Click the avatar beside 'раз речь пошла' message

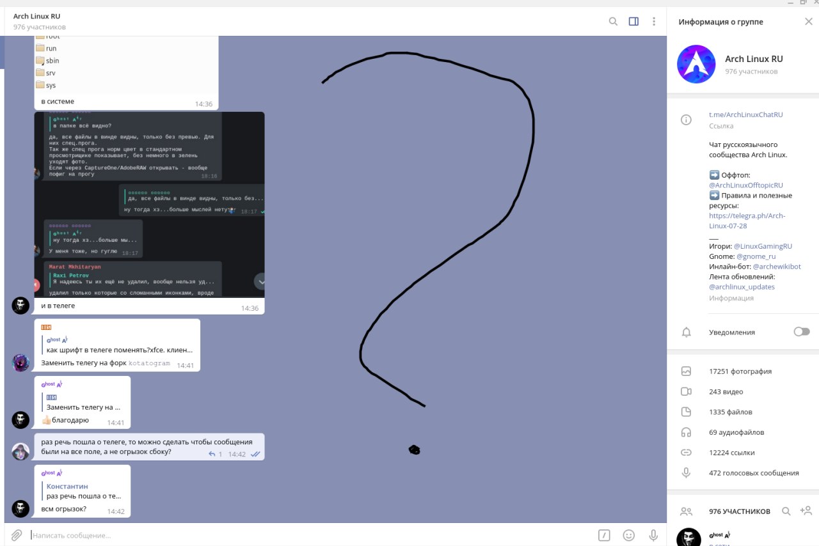(x=20, y=451)
